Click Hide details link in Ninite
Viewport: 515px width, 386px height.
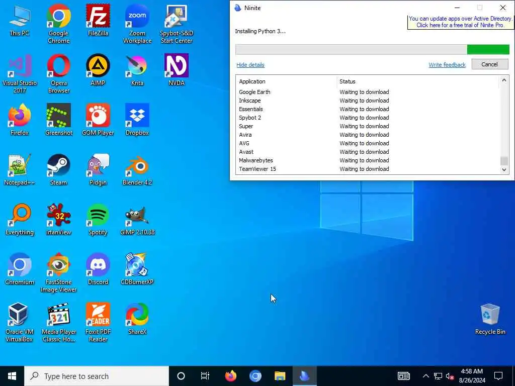(250, 65)
